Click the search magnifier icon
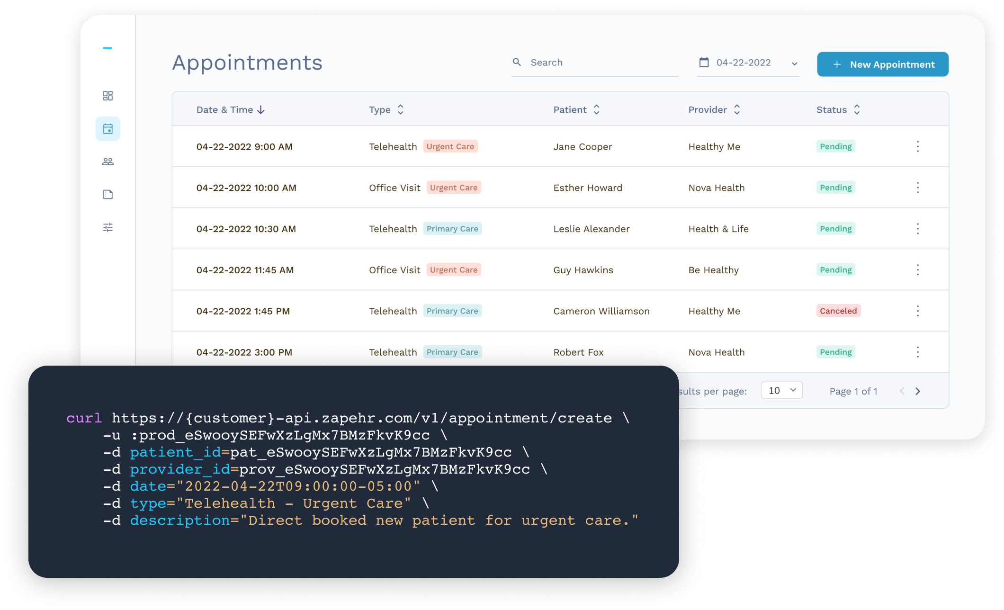This screenshot has width=1004, height=610. pyautogui.click(x=517, y=62)
